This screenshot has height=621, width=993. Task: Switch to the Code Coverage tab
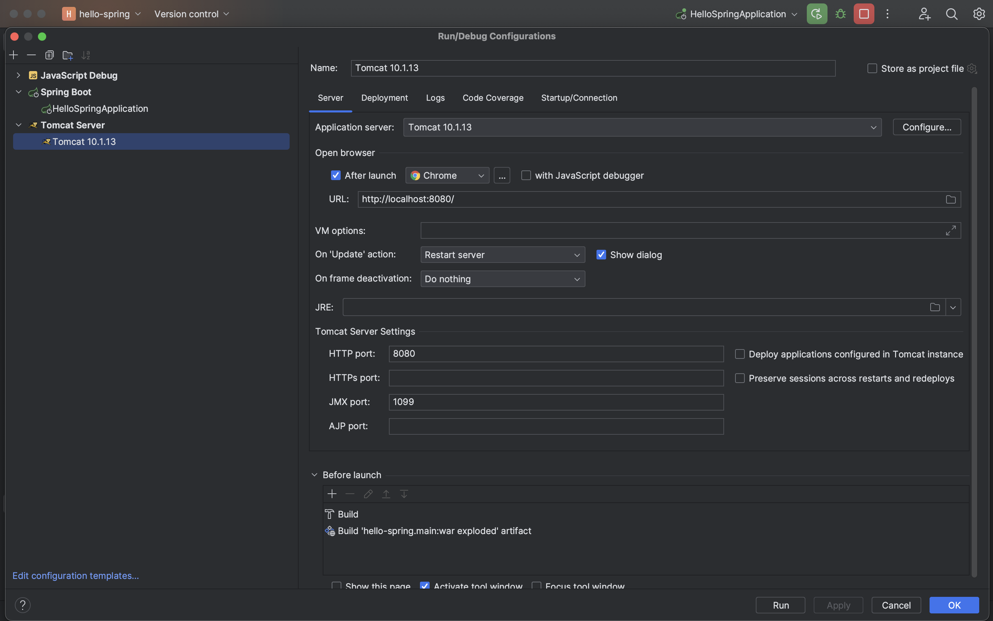click(x=493, y=98)
